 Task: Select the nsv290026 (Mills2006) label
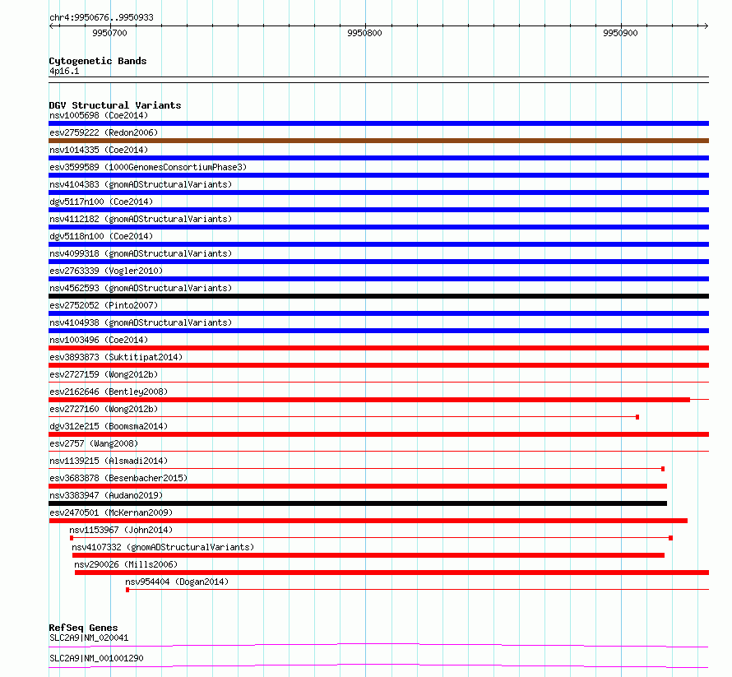[x=126, y=564]
